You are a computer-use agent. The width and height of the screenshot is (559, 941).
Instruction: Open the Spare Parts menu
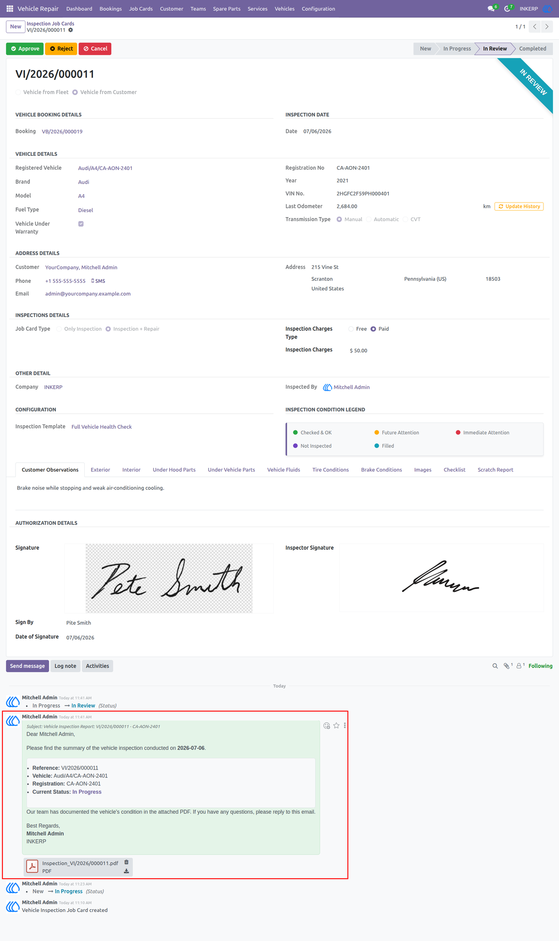coord(226,9)
